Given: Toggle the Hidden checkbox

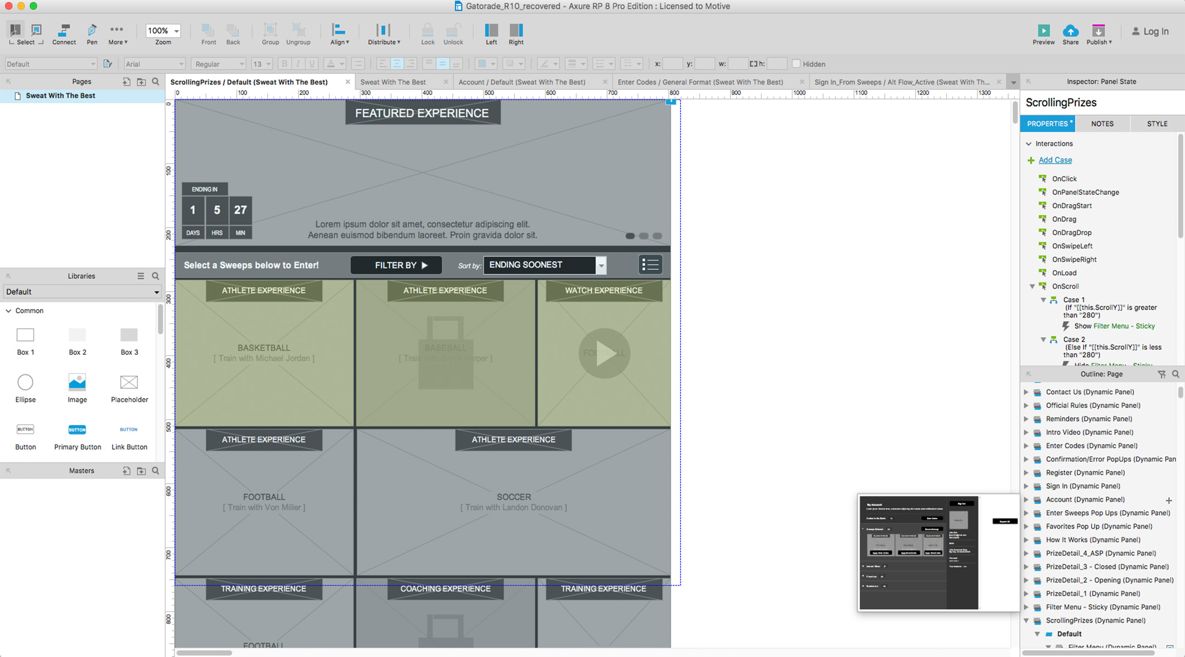Looking at the screenshot, I should click(x=796, y=64).
